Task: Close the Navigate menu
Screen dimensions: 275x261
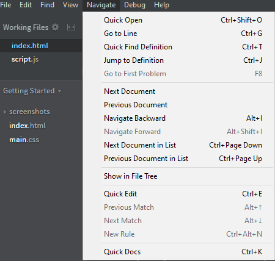Action: coord(101,5)
